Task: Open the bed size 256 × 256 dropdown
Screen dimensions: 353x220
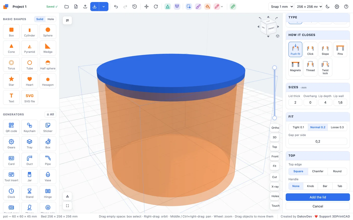Action: 308,7
